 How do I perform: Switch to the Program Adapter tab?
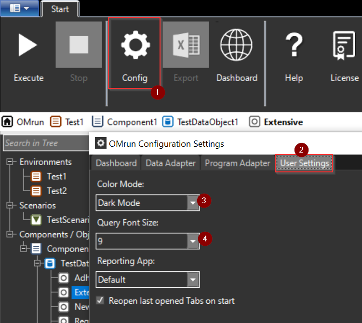coord(237,163)
